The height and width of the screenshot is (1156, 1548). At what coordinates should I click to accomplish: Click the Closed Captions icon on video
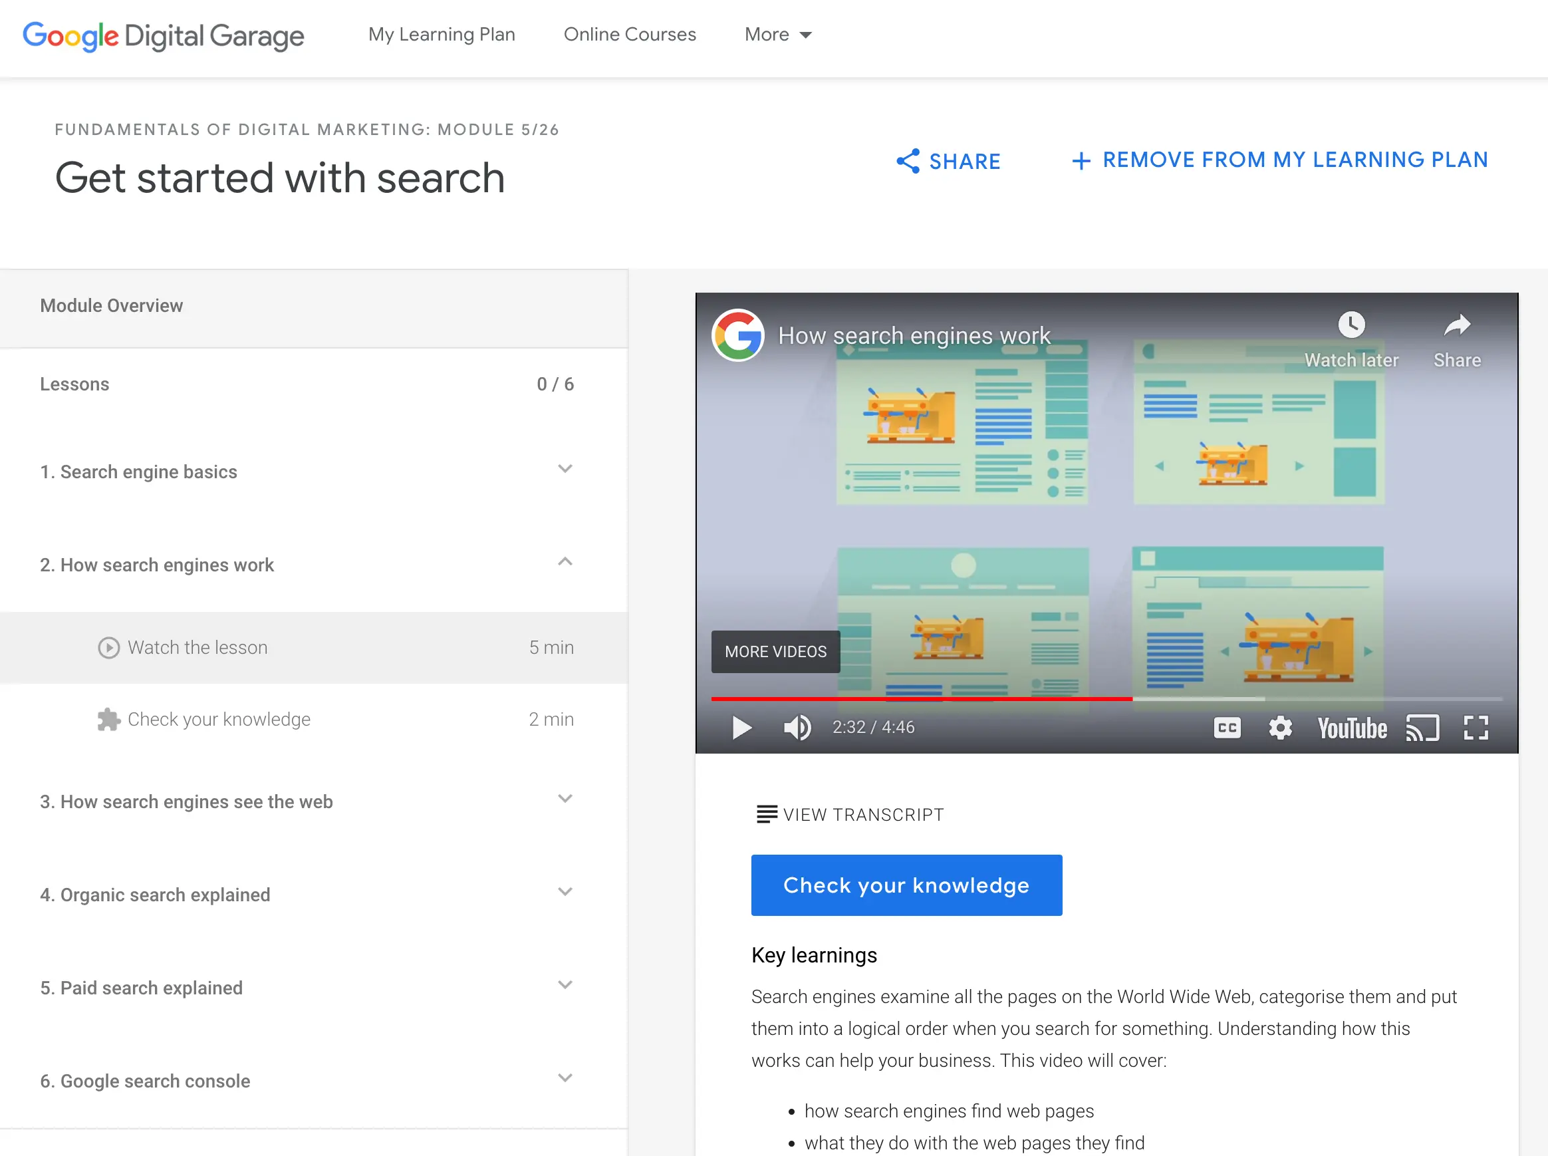click(1226, 728)
